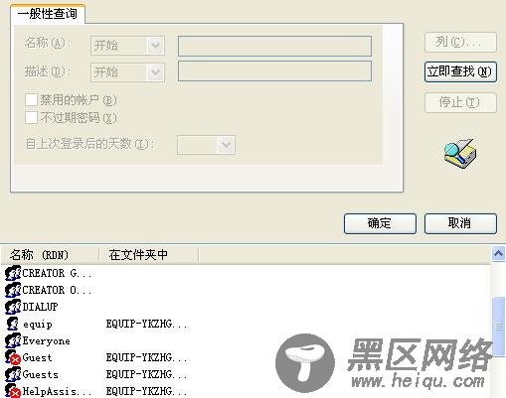Select the CREATOR O... entry
The image size is (506, 398).
(57, 290)
